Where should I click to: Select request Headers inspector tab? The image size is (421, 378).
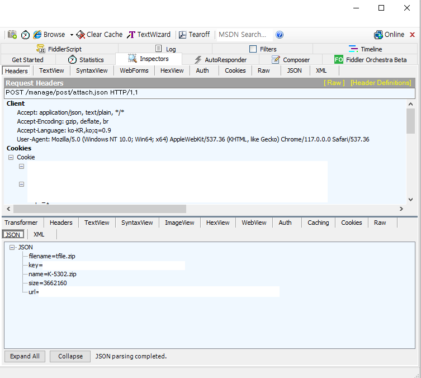pyautogui.click(x=16, y=71)
